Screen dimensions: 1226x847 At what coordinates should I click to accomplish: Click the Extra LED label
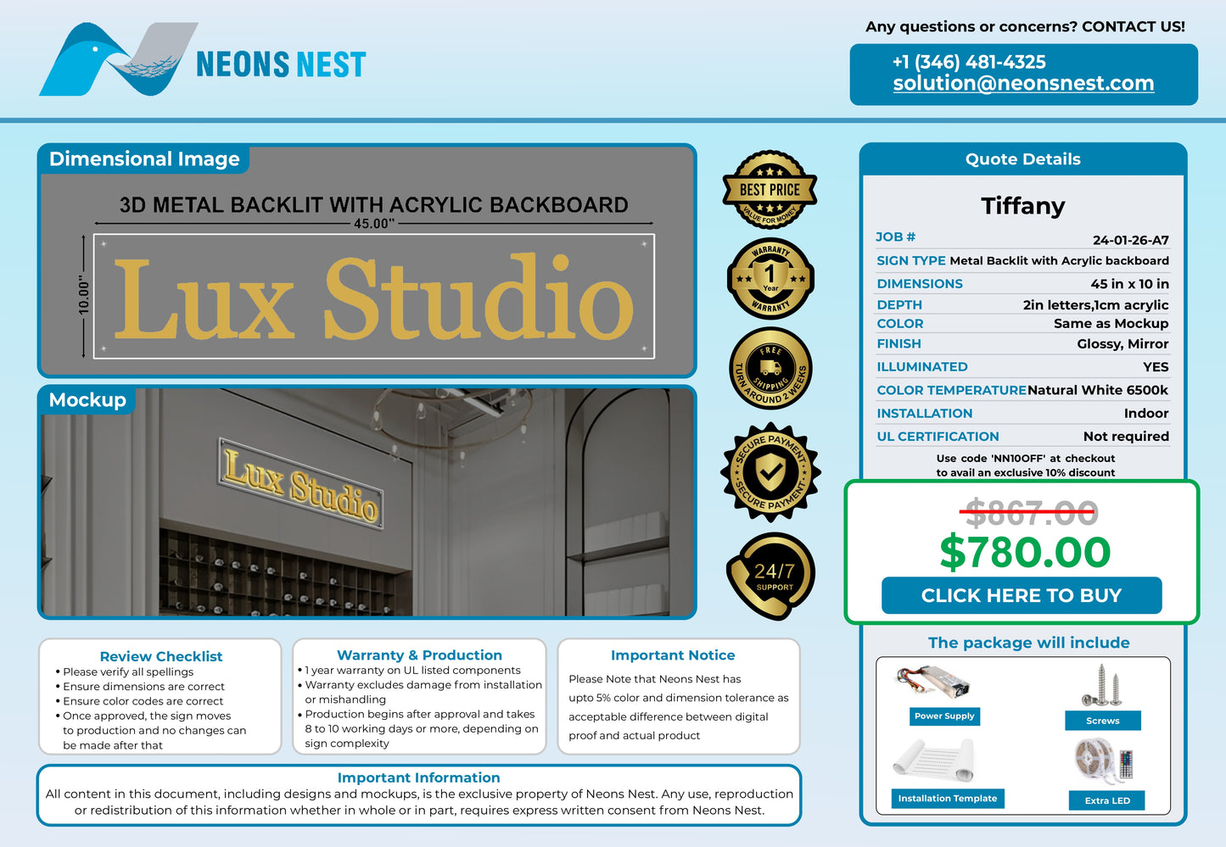click(x=1107, y=800)
